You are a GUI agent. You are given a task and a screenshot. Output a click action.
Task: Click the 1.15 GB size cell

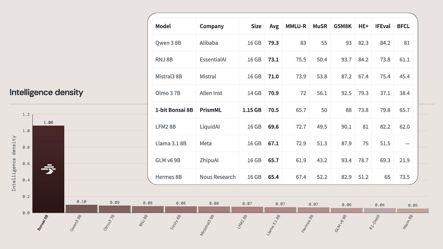coord(252,110)
